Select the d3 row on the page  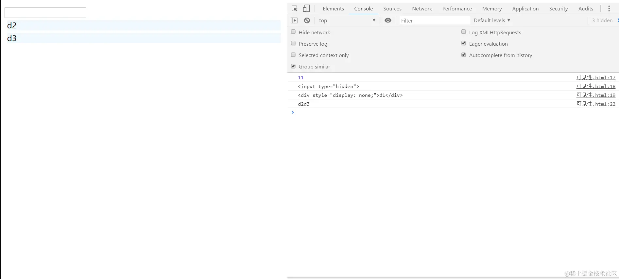pyautogui.click(x=144, y=38)
